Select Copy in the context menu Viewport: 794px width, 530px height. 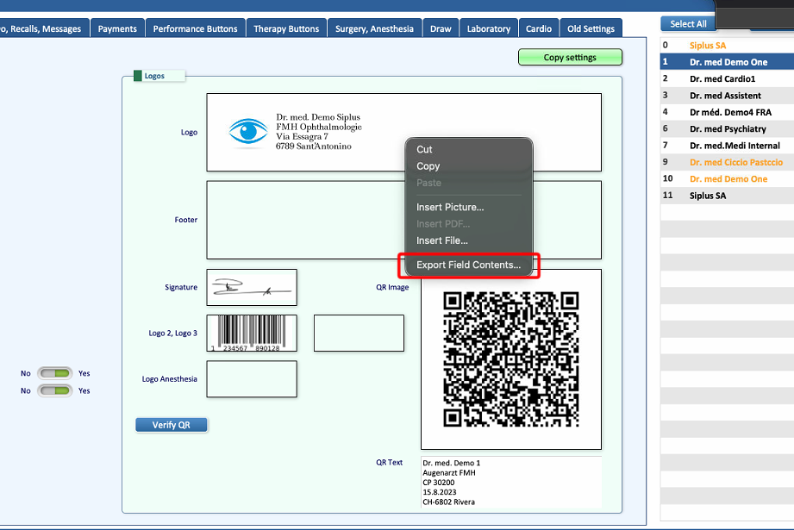(428, 166)
